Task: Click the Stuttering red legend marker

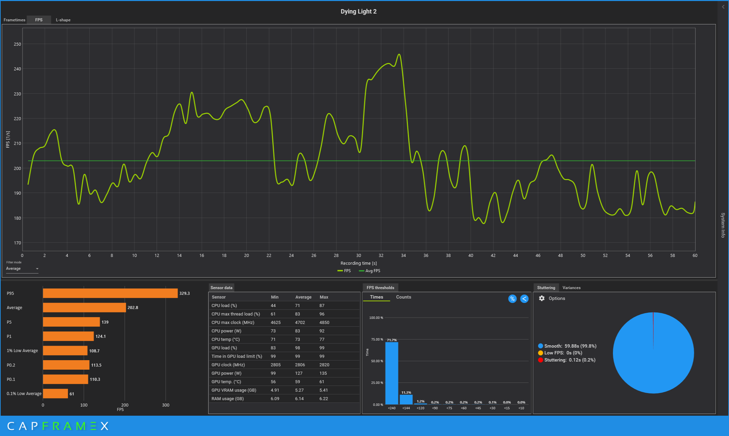Action: click(540, 360)
